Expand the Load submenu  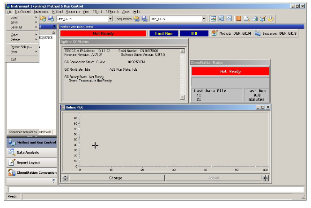coord(22,17)
